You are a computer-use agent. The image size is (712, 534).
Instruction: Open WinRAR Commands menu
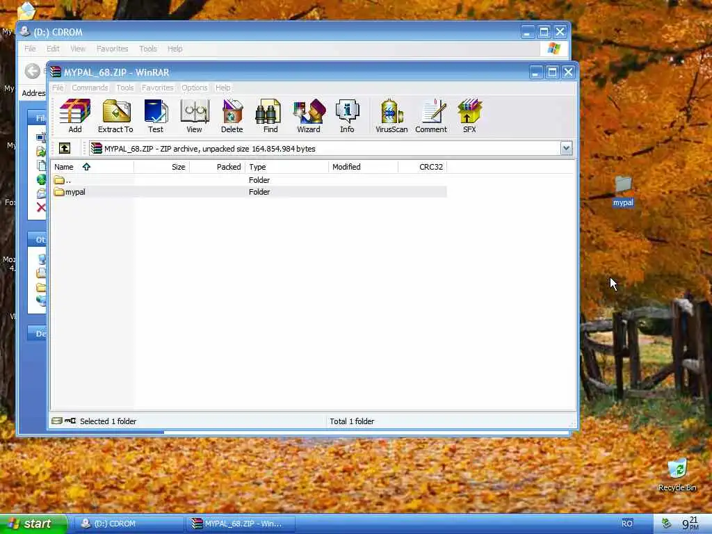coord(90,88)
